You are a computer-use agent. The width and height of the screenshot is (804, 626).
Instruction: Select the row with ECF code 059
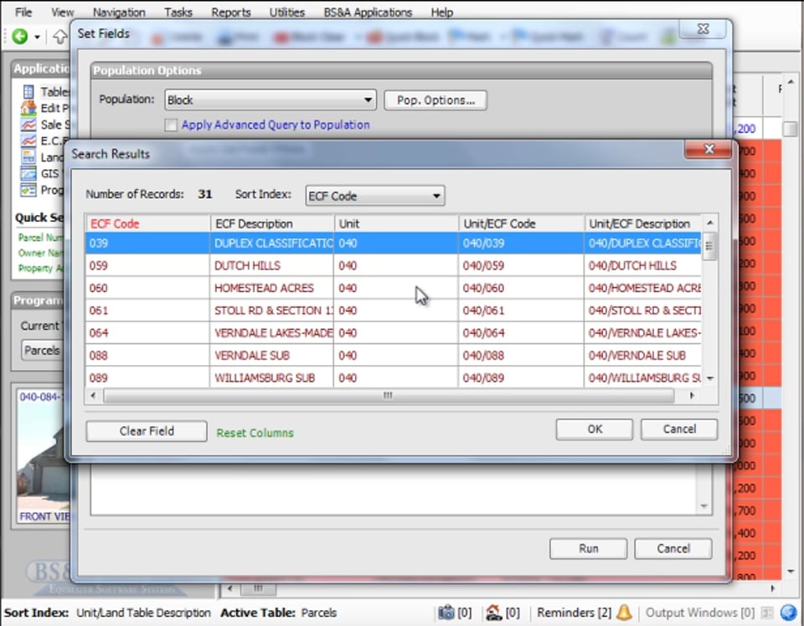point(394,265)
